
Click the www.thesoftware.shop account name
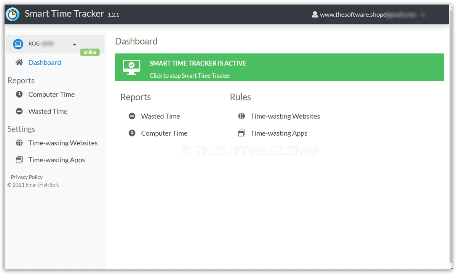pyautogui.click(x=352, y=14)
